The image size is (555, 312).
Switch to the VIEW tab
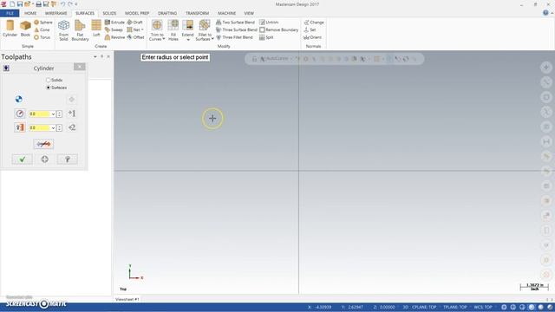[249, 14]
